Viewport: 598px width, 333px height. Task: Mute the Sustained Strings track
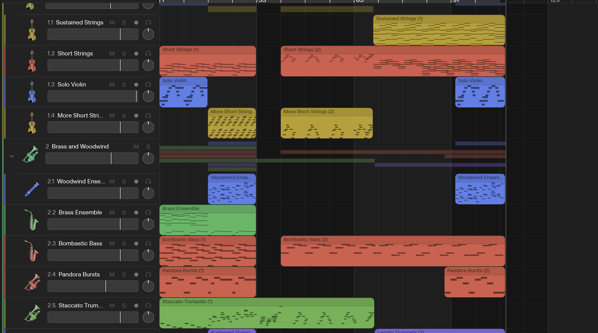coord(112,22)
